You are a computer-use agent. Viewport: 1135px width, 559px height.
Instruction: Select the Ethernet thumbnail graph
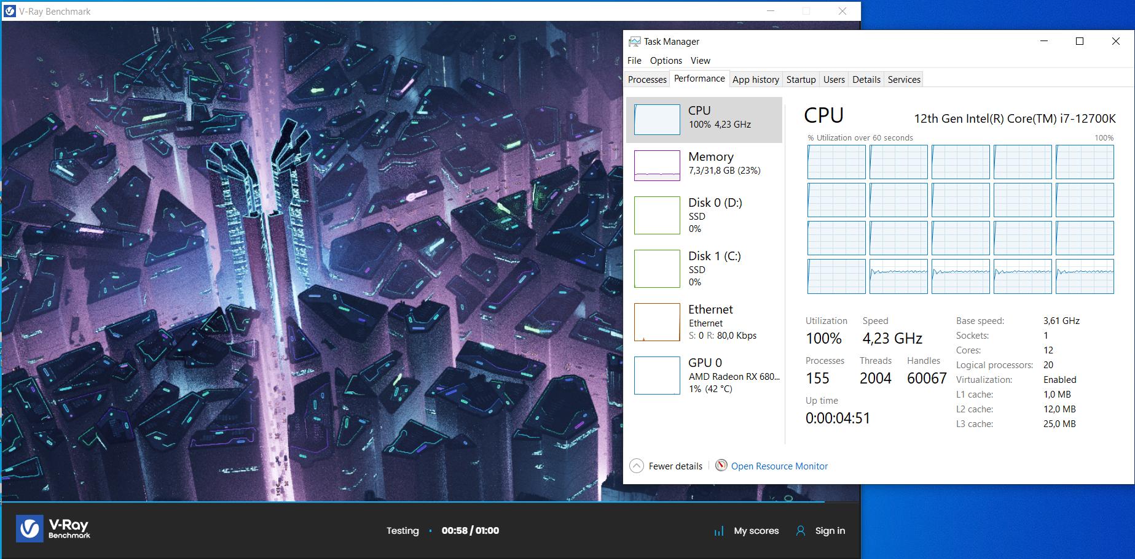[657, 322]
